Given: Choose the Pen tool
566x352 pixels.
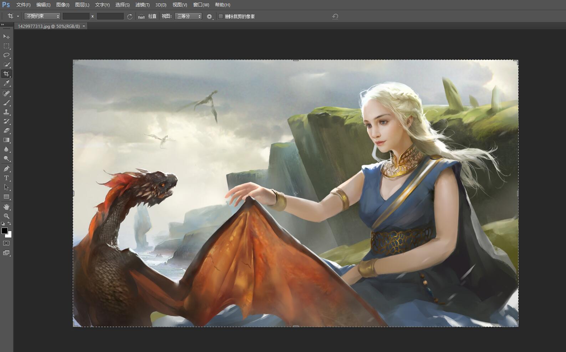Looking at the screenshot, I should pos(6,169).
